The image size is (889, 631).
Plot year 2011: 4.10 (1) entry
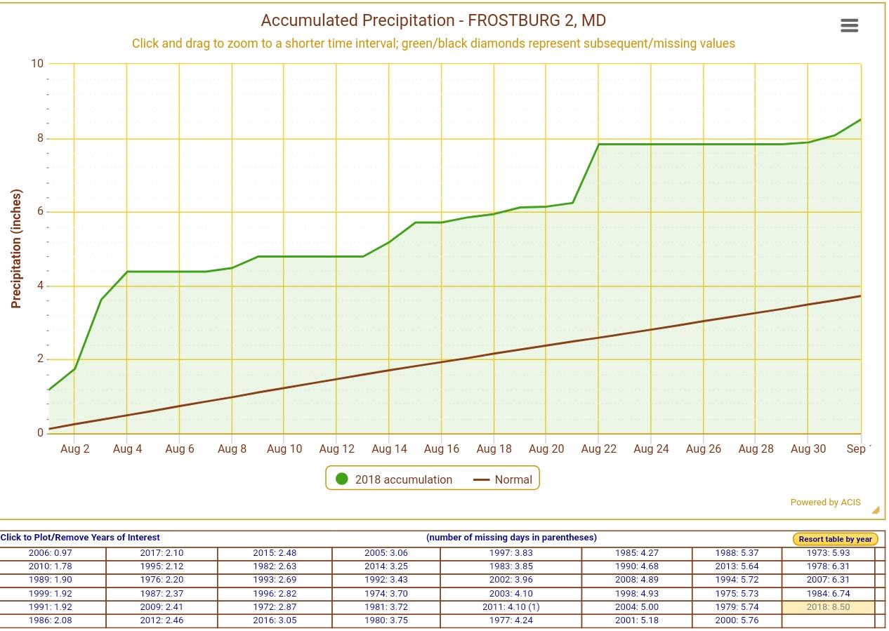(x=511, y=607)
